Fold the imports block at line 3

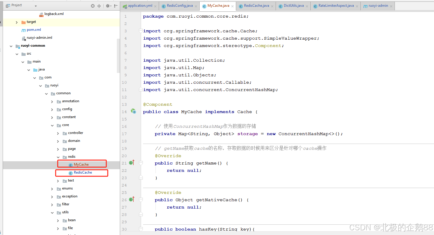pos(141,31)
